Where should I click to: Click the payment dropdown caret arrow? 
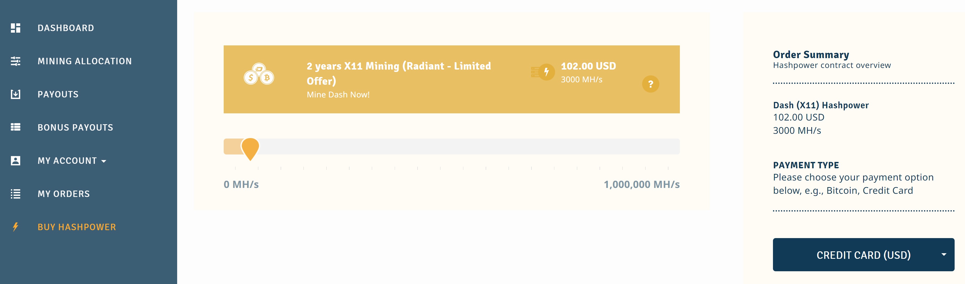pyautogui.click(x=944, y=255)
